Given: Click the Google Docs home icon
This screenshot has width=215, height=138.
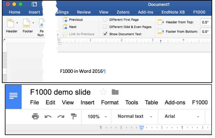Looking at the screenshot, I should [14, 97].
